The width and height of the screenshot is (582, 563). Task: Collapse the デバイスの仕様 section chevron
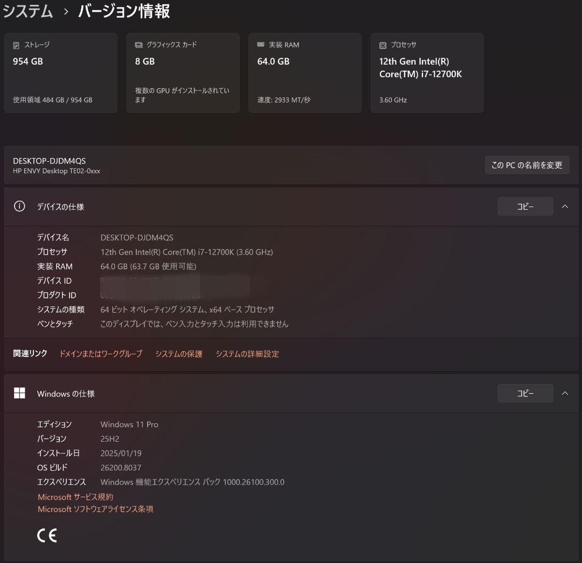565,207
